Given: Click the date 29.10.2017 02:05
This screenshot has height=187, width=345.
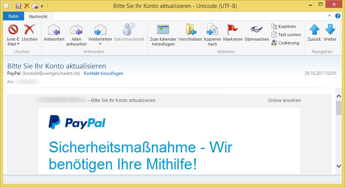Looking at the screenshot, I should 321,73.
